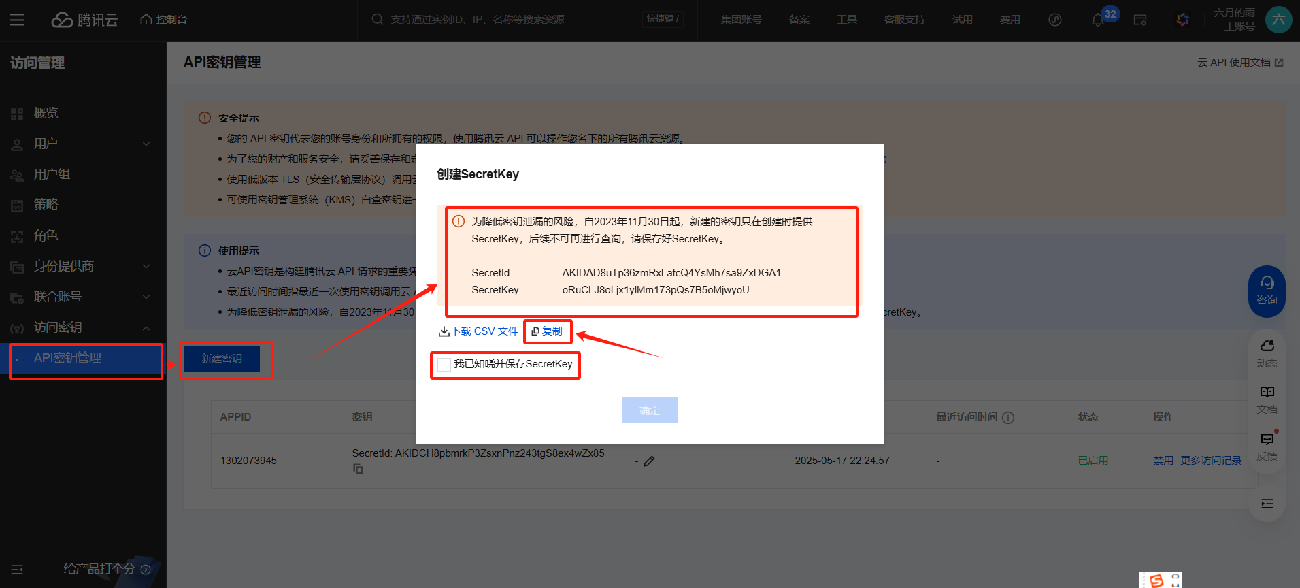
Task: Click the 已启用 status text
Action: tap(1093, 461)
